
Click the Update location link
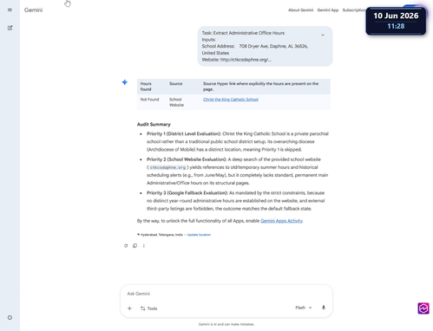tap(199, 235)
